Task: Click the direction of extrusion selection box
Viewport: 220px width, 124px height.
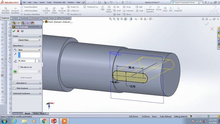Action: tap(29, 55)
